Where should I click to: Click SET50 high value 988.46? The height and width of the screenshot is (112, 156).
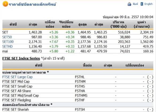pos(86,37)
